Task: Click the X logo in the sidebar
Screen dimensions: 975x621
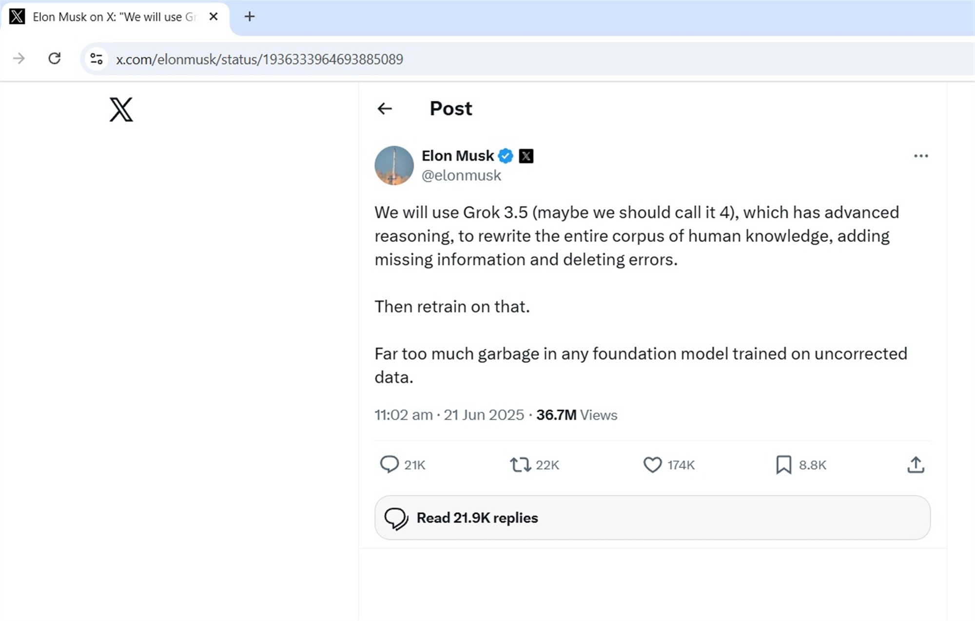Action: pos(121,109)
